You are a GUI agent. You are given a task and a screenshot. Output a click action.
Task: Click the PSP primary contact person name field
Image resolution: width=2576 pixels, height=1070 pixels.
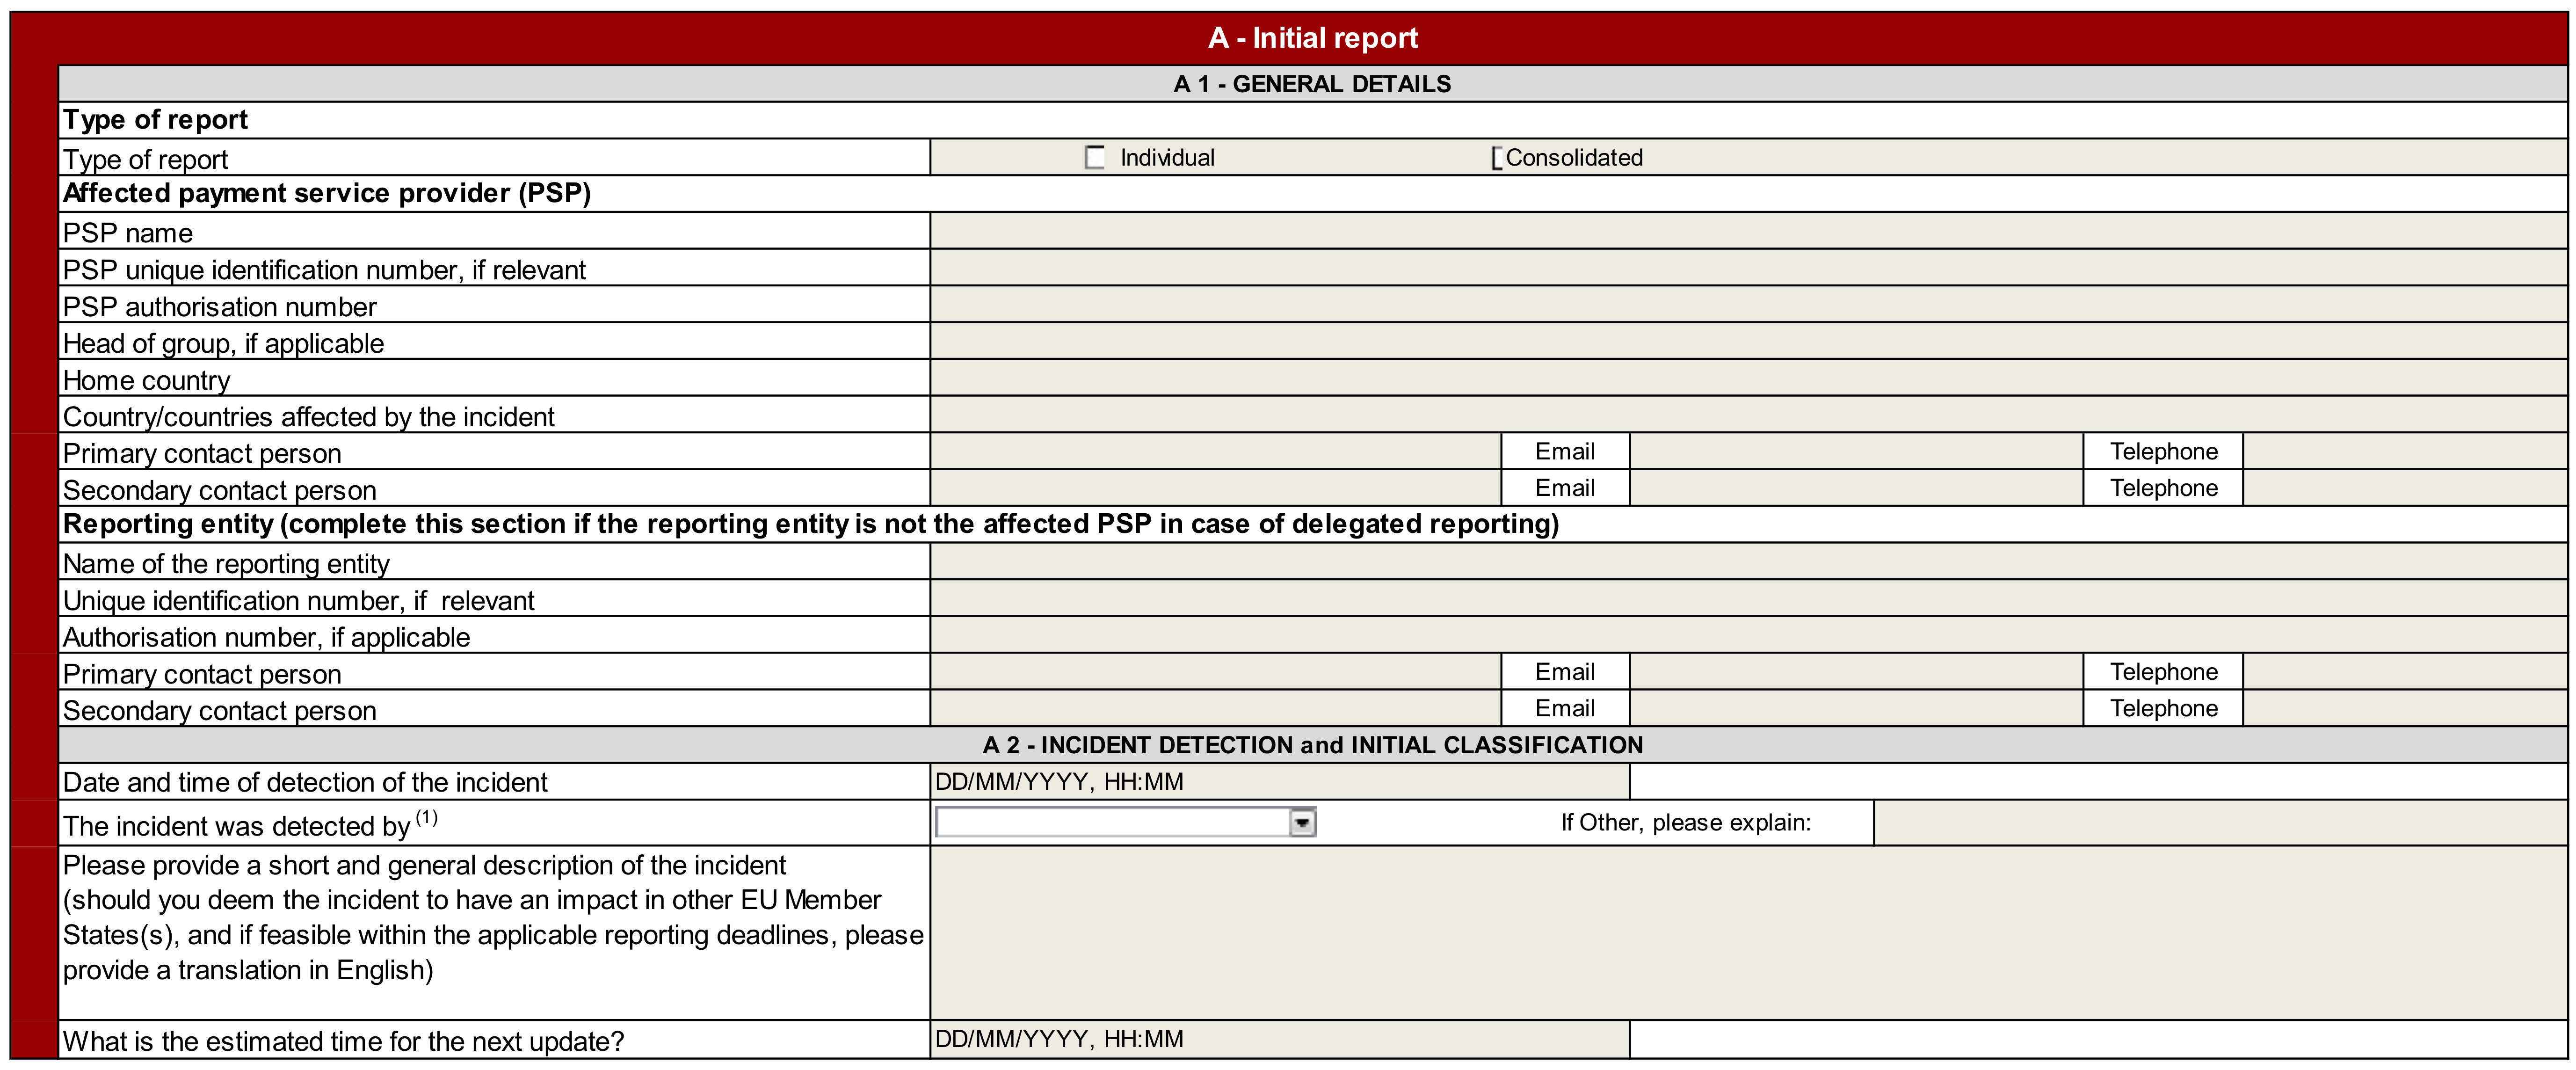1215,452
